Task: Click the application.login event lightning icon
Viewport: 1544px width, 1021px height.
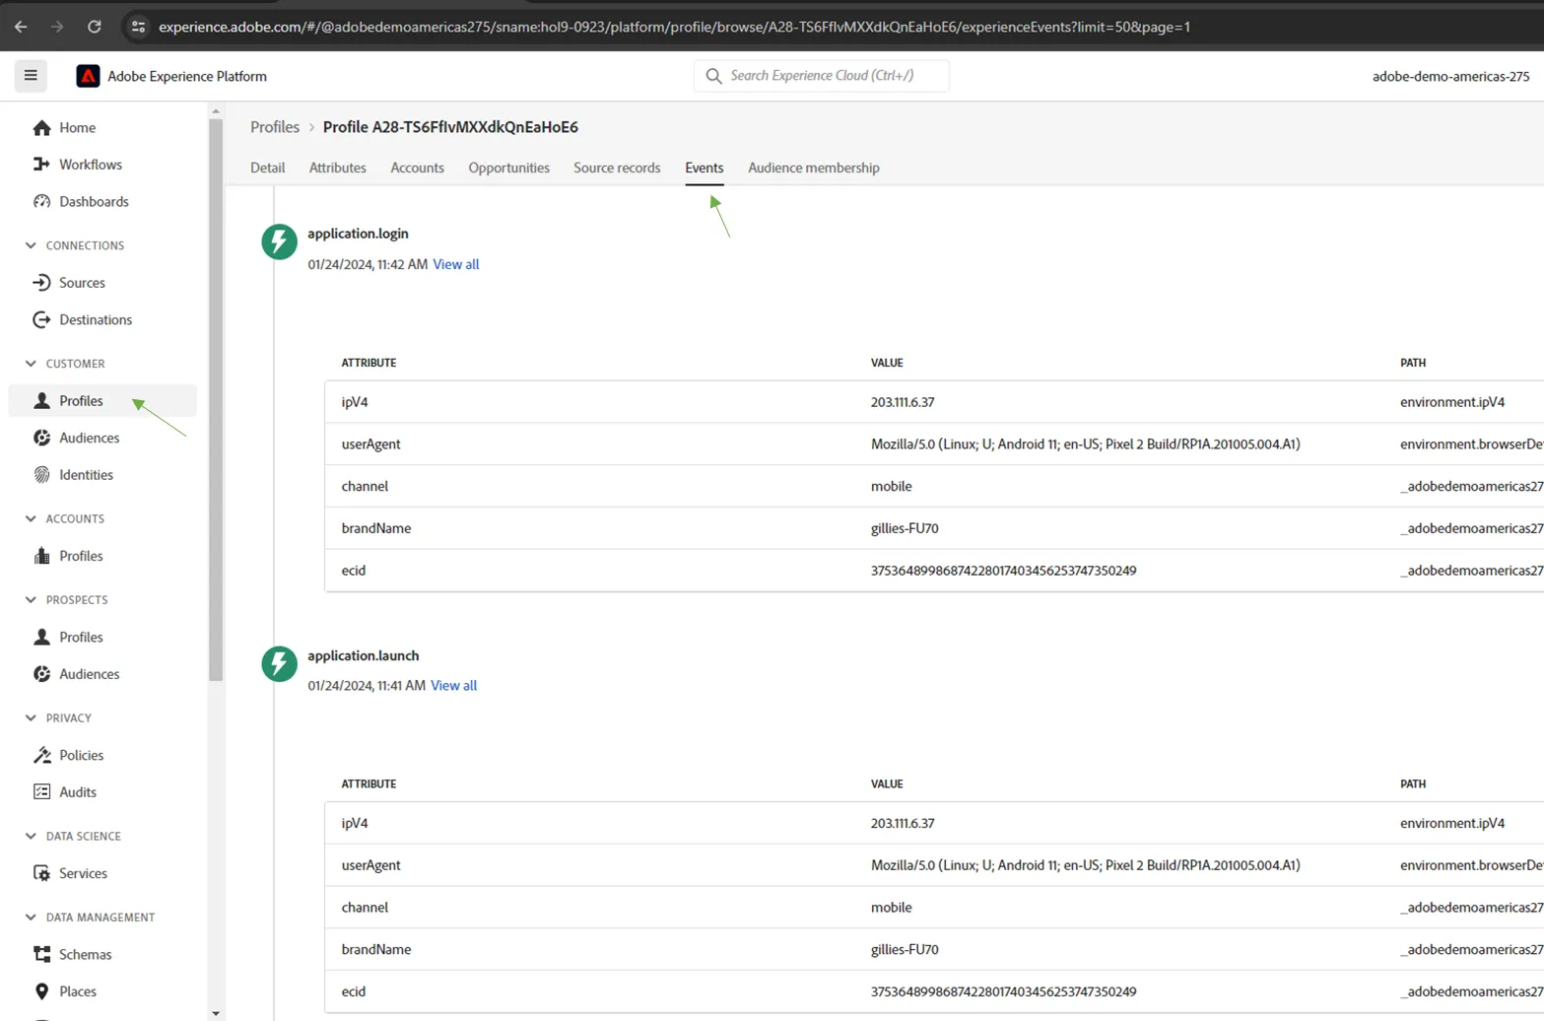Action: (x=279, y=241)
